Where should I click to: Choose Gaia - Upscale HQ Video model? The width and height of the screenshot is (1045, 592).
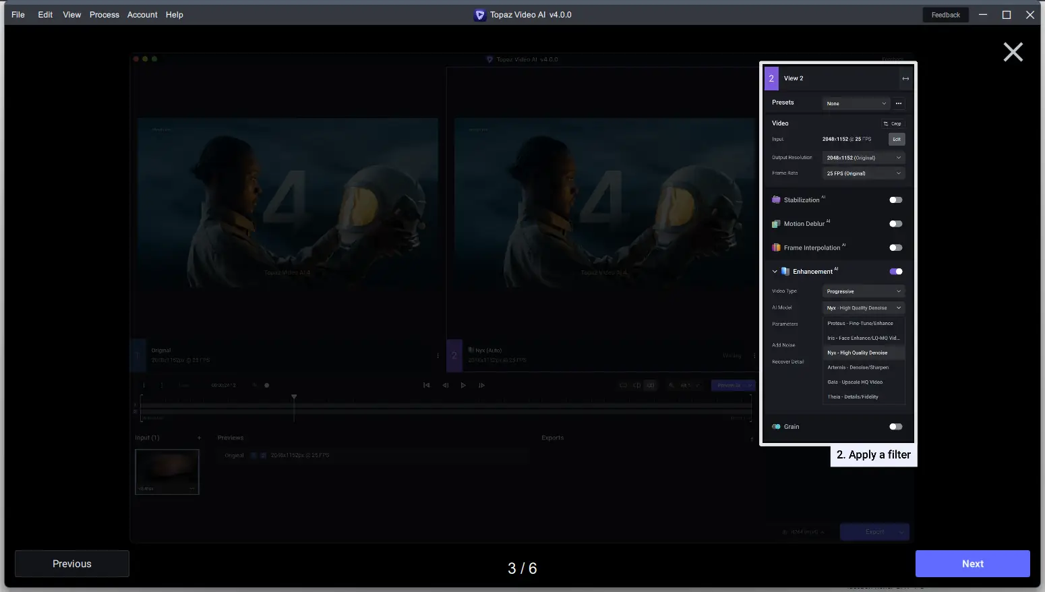[x=864, y=382]
